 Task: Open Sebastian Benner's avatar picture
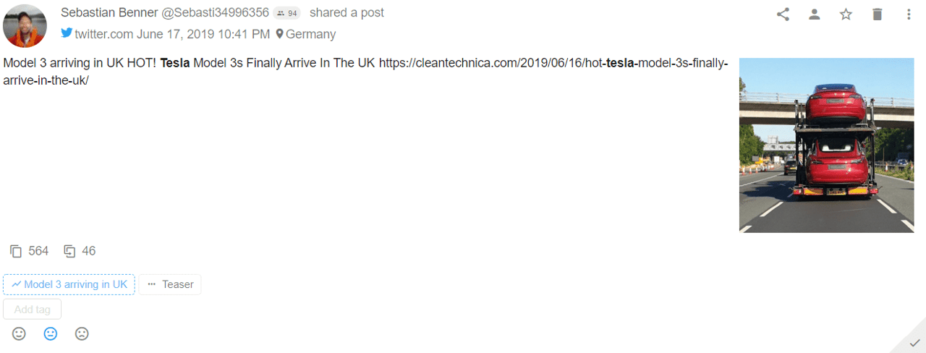coord(25,25)
